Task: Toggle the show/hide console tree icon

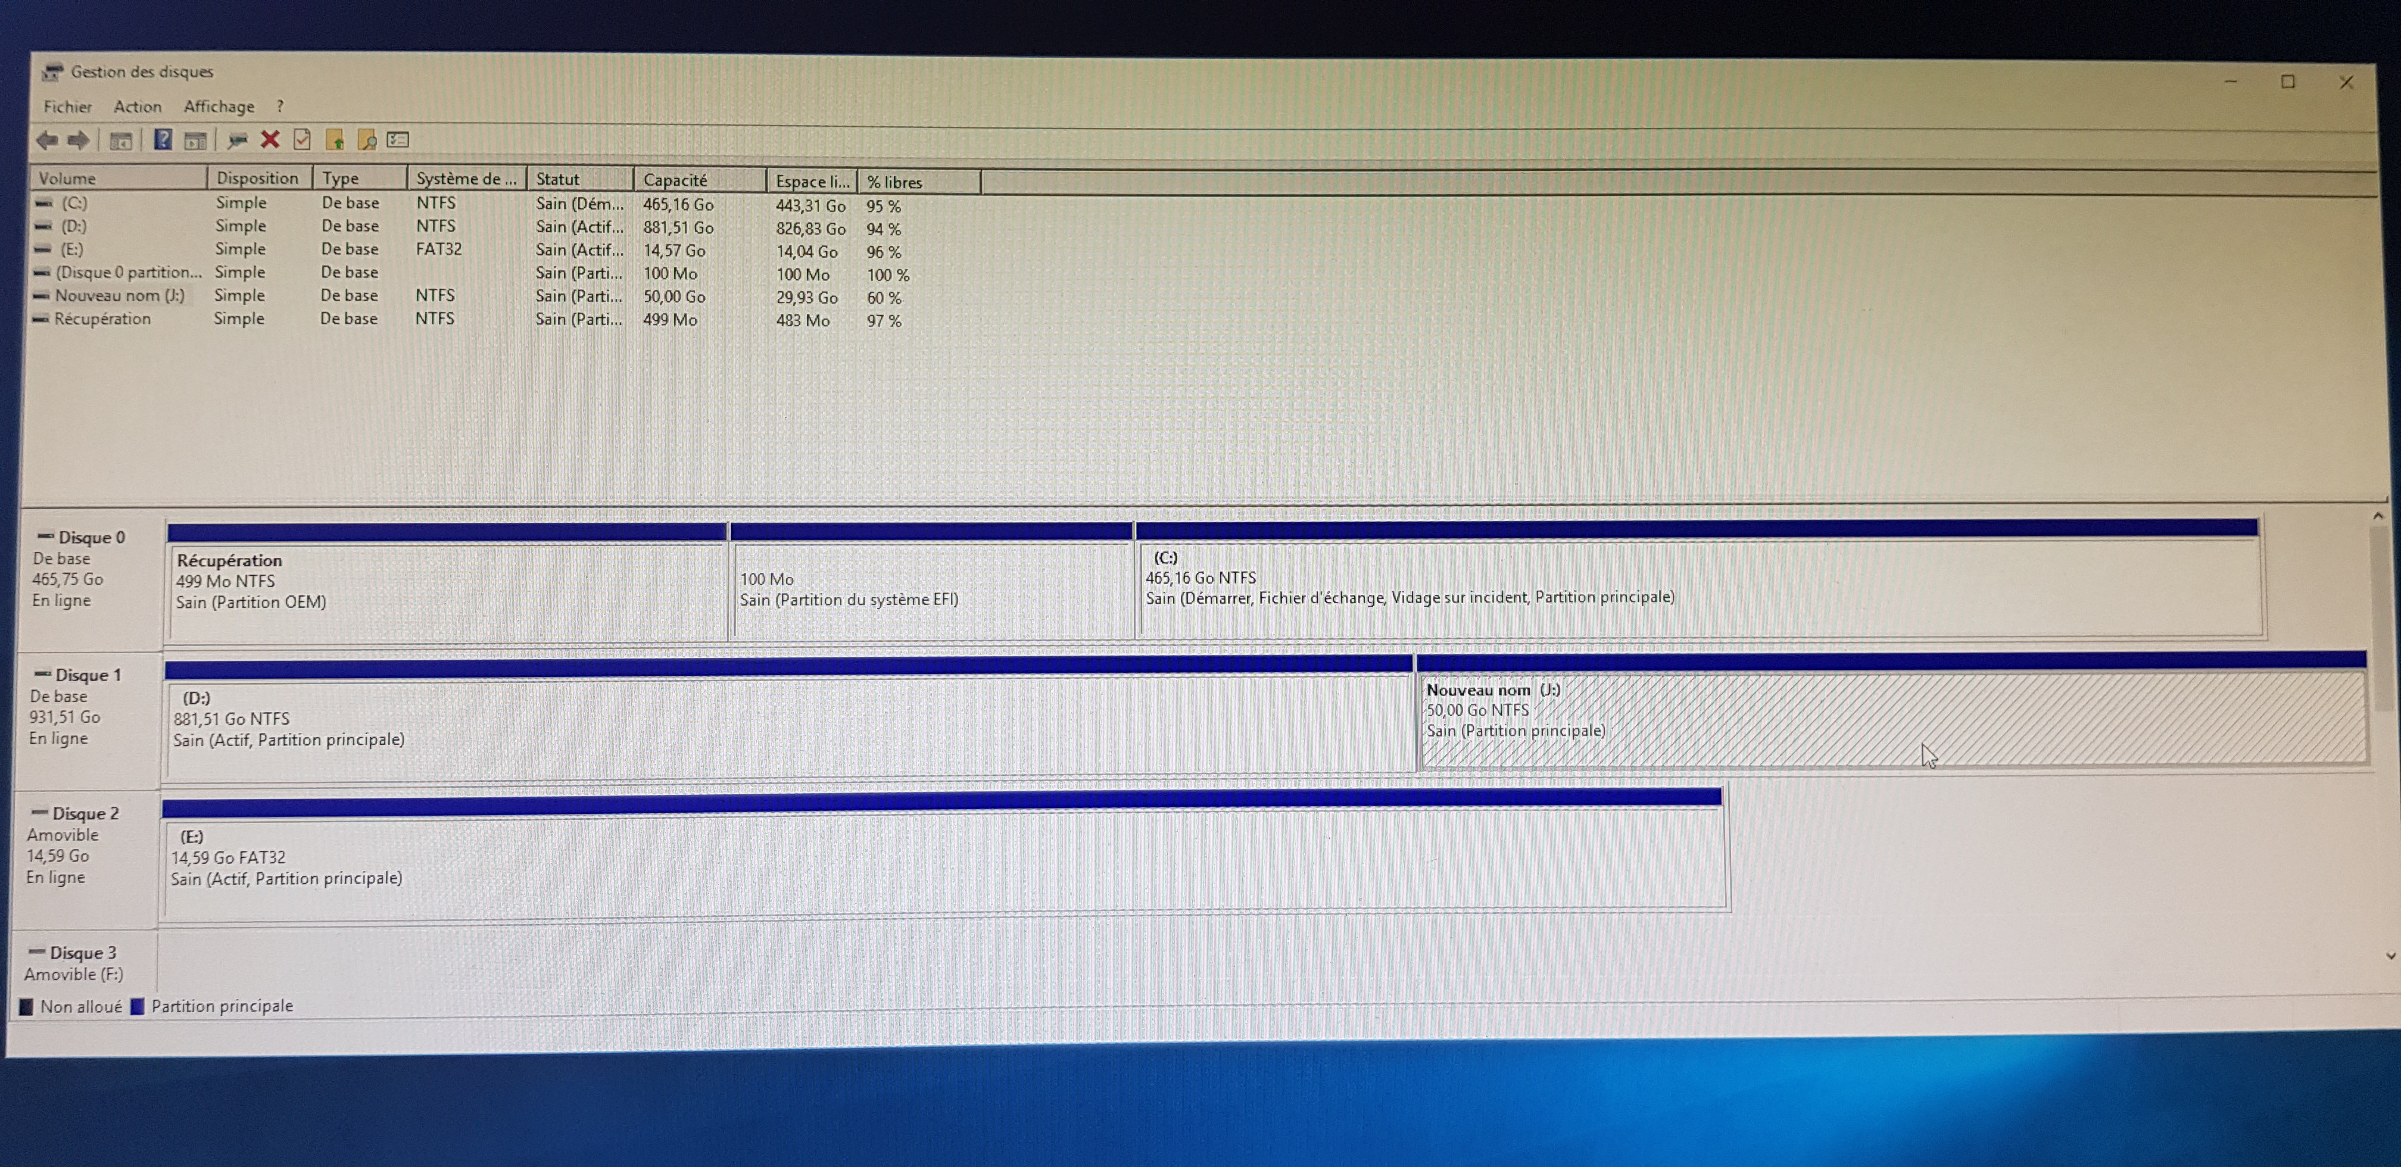Action: [x=120, y=141]
